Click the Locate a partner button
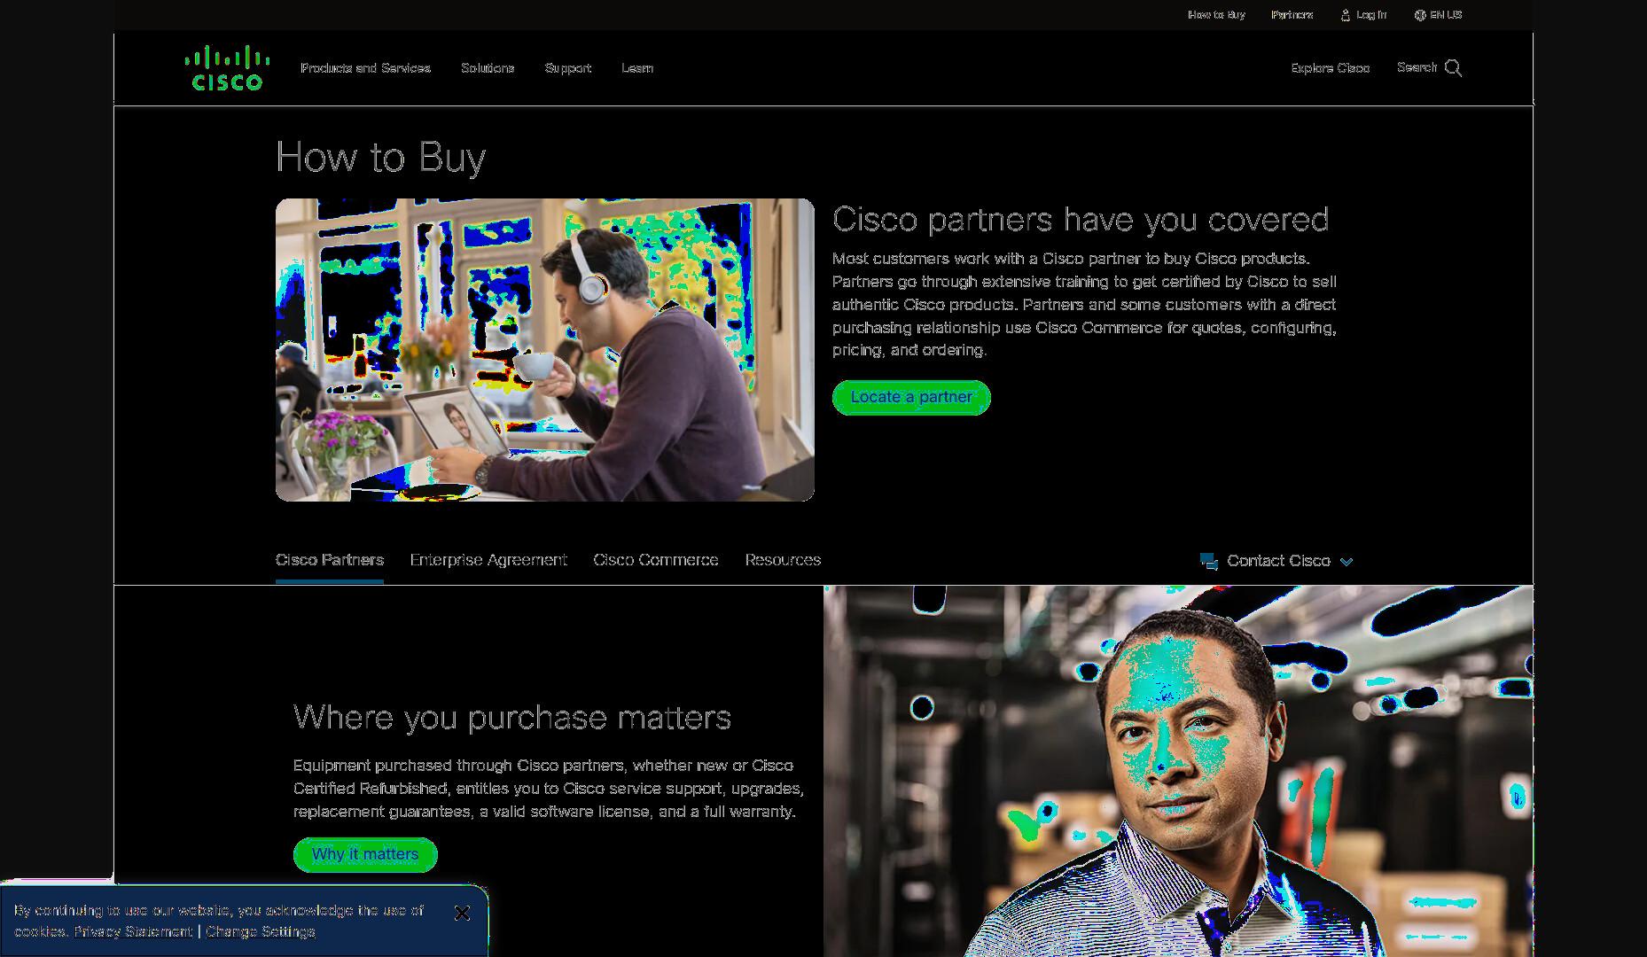The width and height of the screenshot is (1647, 957). tap(911, 397)
